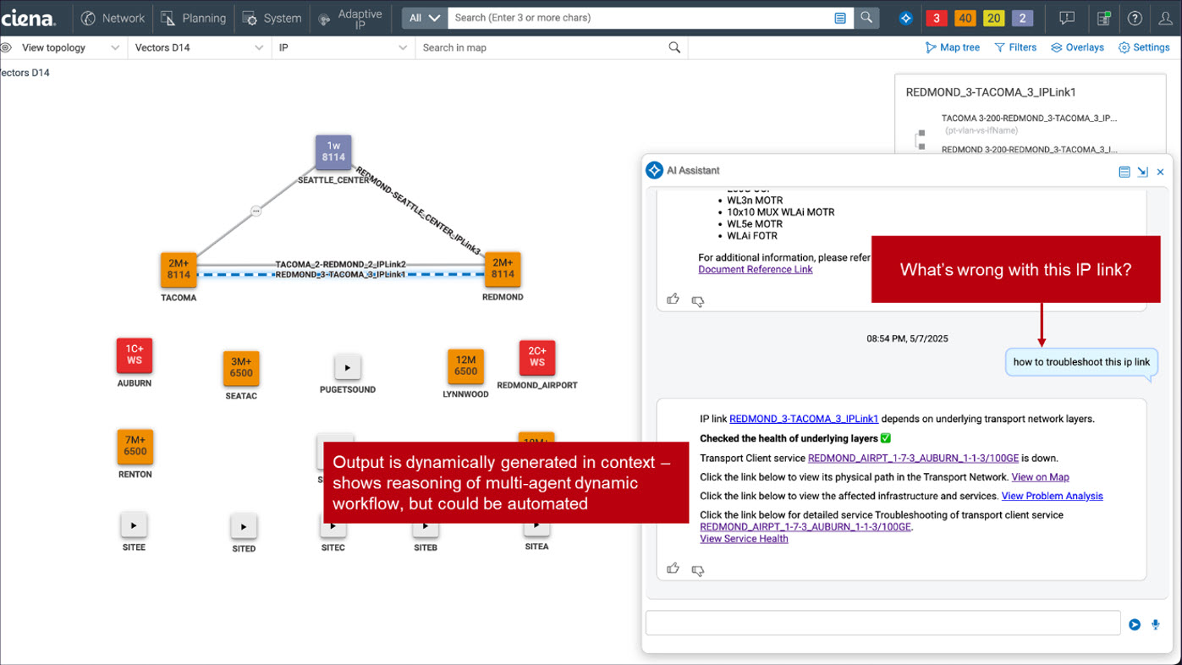Screen dimensions: 1182x665
Task: Select the TACOMA 8114 node
Action: tap(179, 269)
